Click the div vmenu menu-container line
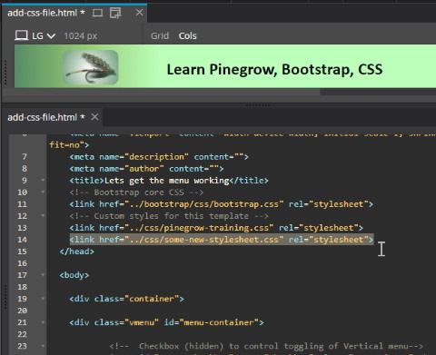 (166, 322)
